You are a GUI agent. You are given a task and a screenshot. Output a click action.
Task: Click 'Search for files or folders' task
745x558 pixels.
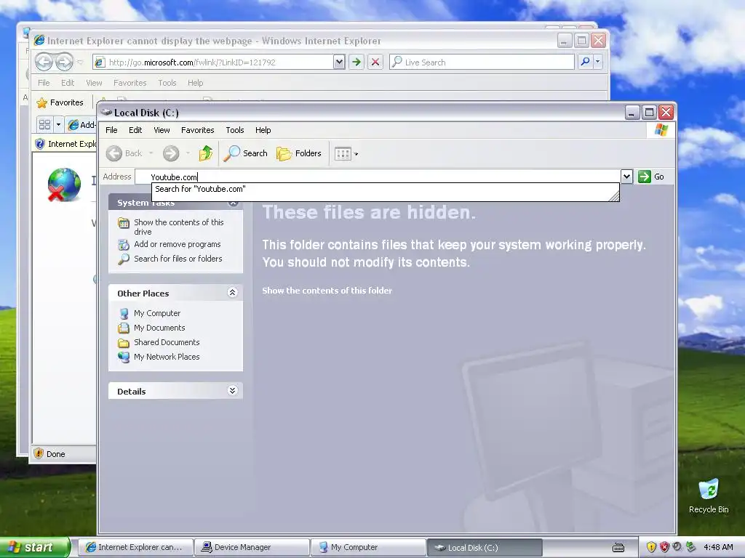coord(178,259)
